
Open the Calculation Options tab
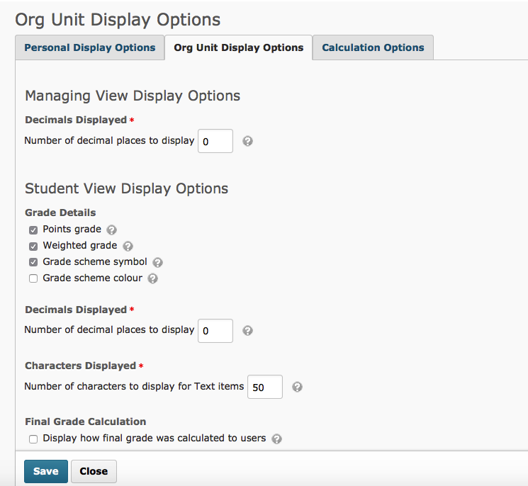click(x=373, y=47)
